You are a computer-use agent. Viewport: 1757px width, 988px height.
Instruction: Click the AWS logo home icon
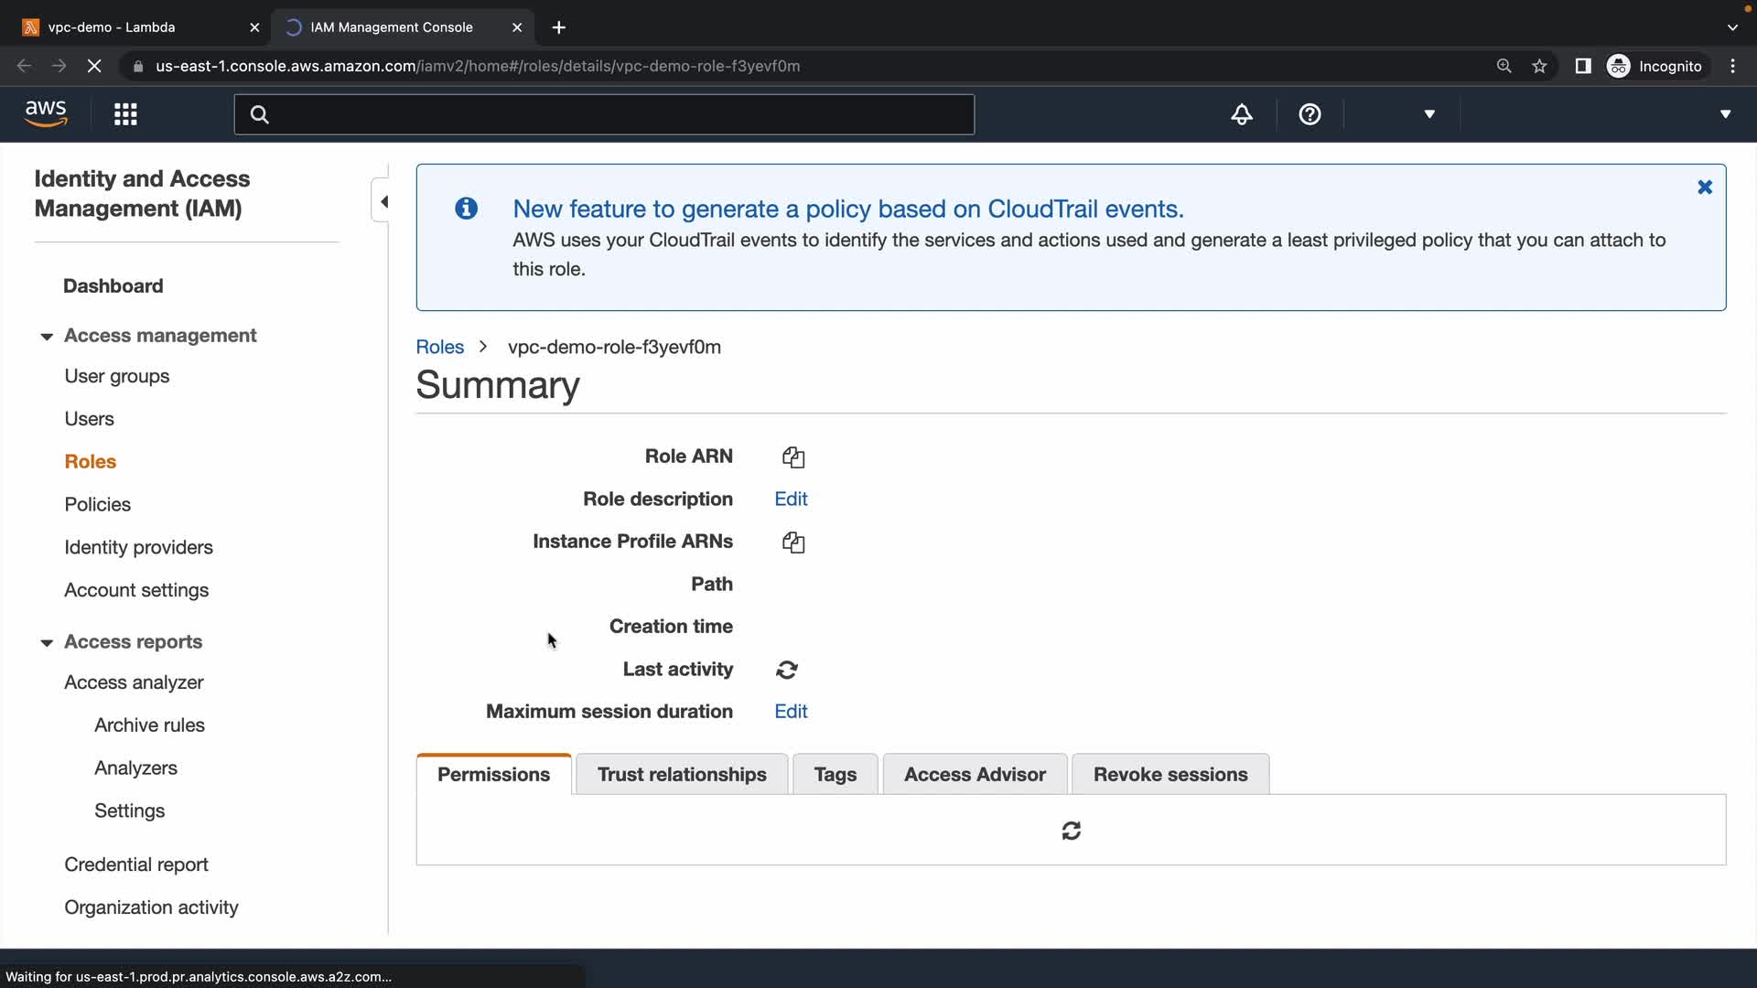click(46, 113)
